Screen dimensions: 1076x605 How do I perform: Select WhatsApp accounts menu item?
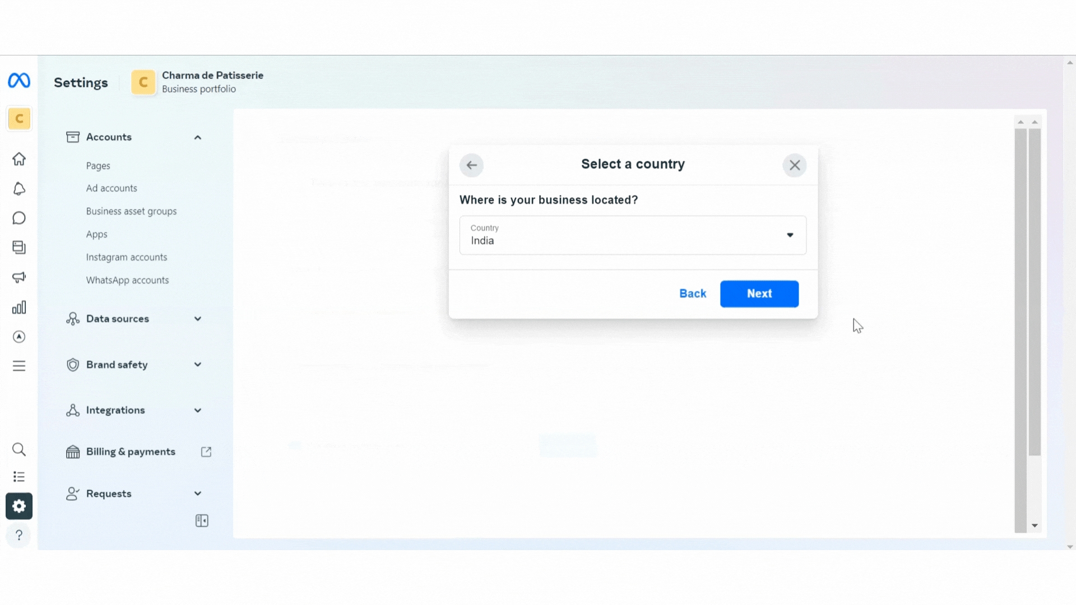pos(127,280)
